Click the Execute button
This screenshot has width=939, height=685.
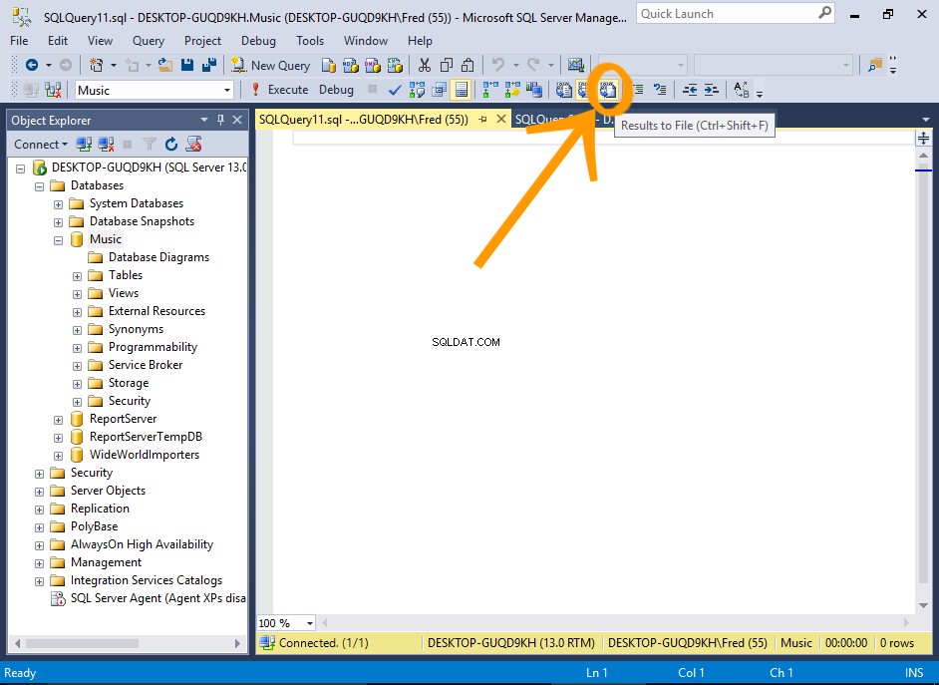tap(280, 90)
